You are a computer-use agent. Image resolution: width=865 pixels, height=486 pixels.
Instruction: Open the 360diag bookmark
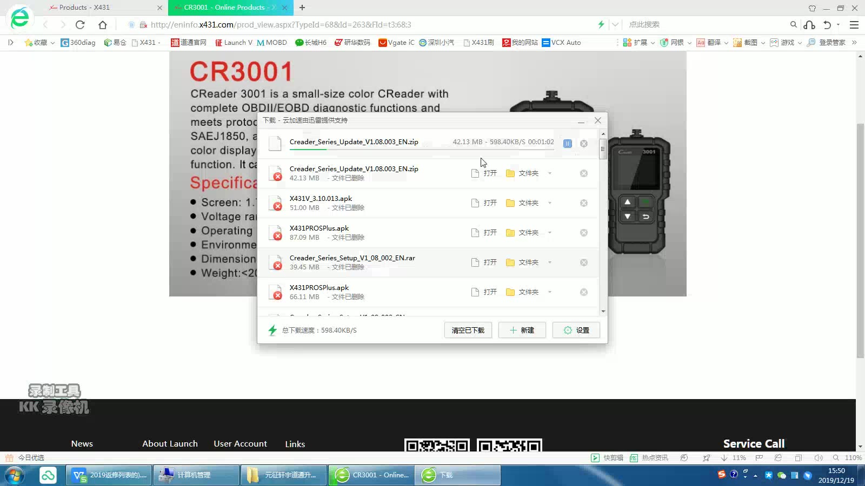78,43
